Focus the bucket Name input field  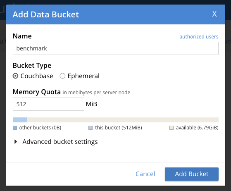[x=116, y=48]
